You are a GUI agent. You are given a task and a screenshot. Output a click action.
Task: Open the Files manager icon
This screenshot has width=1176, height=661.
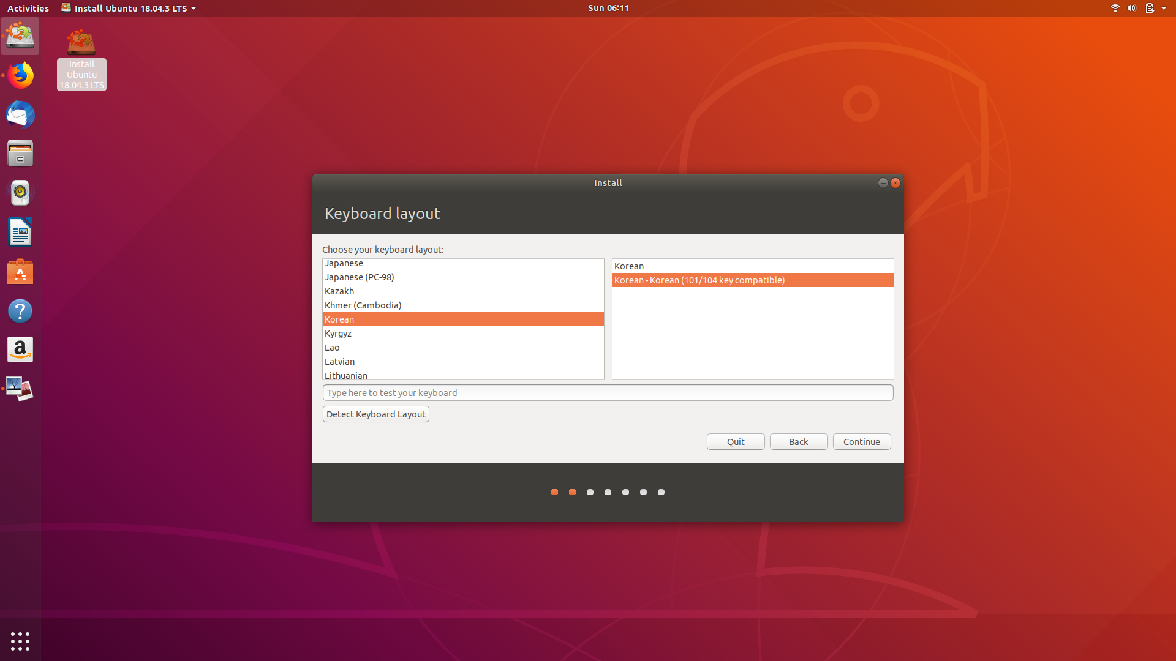(20, 154)
